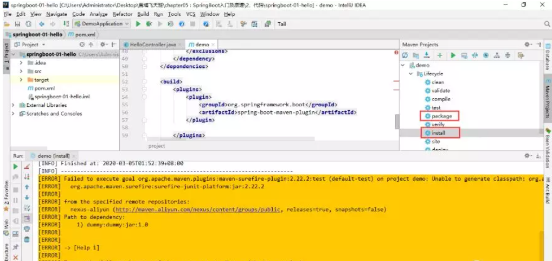Viewport: 552px width, 261px height.
Task: Expand External Libraries node
Action: pyautogui.click(x=14, y=105)
